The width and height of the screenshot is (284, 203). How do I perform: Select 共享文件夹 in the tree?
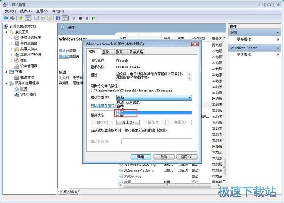click(29, 49)
